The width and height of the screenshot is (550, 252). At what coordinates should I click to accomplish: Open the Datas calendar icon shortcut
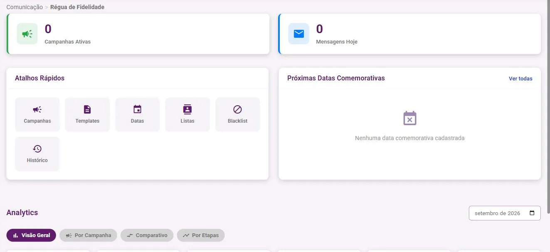coord(137,109)
